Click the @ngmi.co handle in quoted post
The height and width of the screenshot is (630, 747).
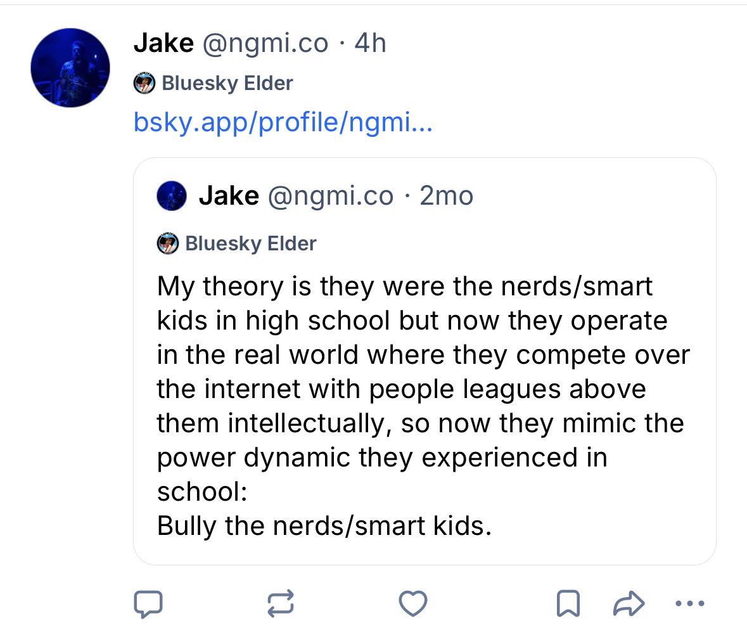pyautogui.click(x=330, y=196)
